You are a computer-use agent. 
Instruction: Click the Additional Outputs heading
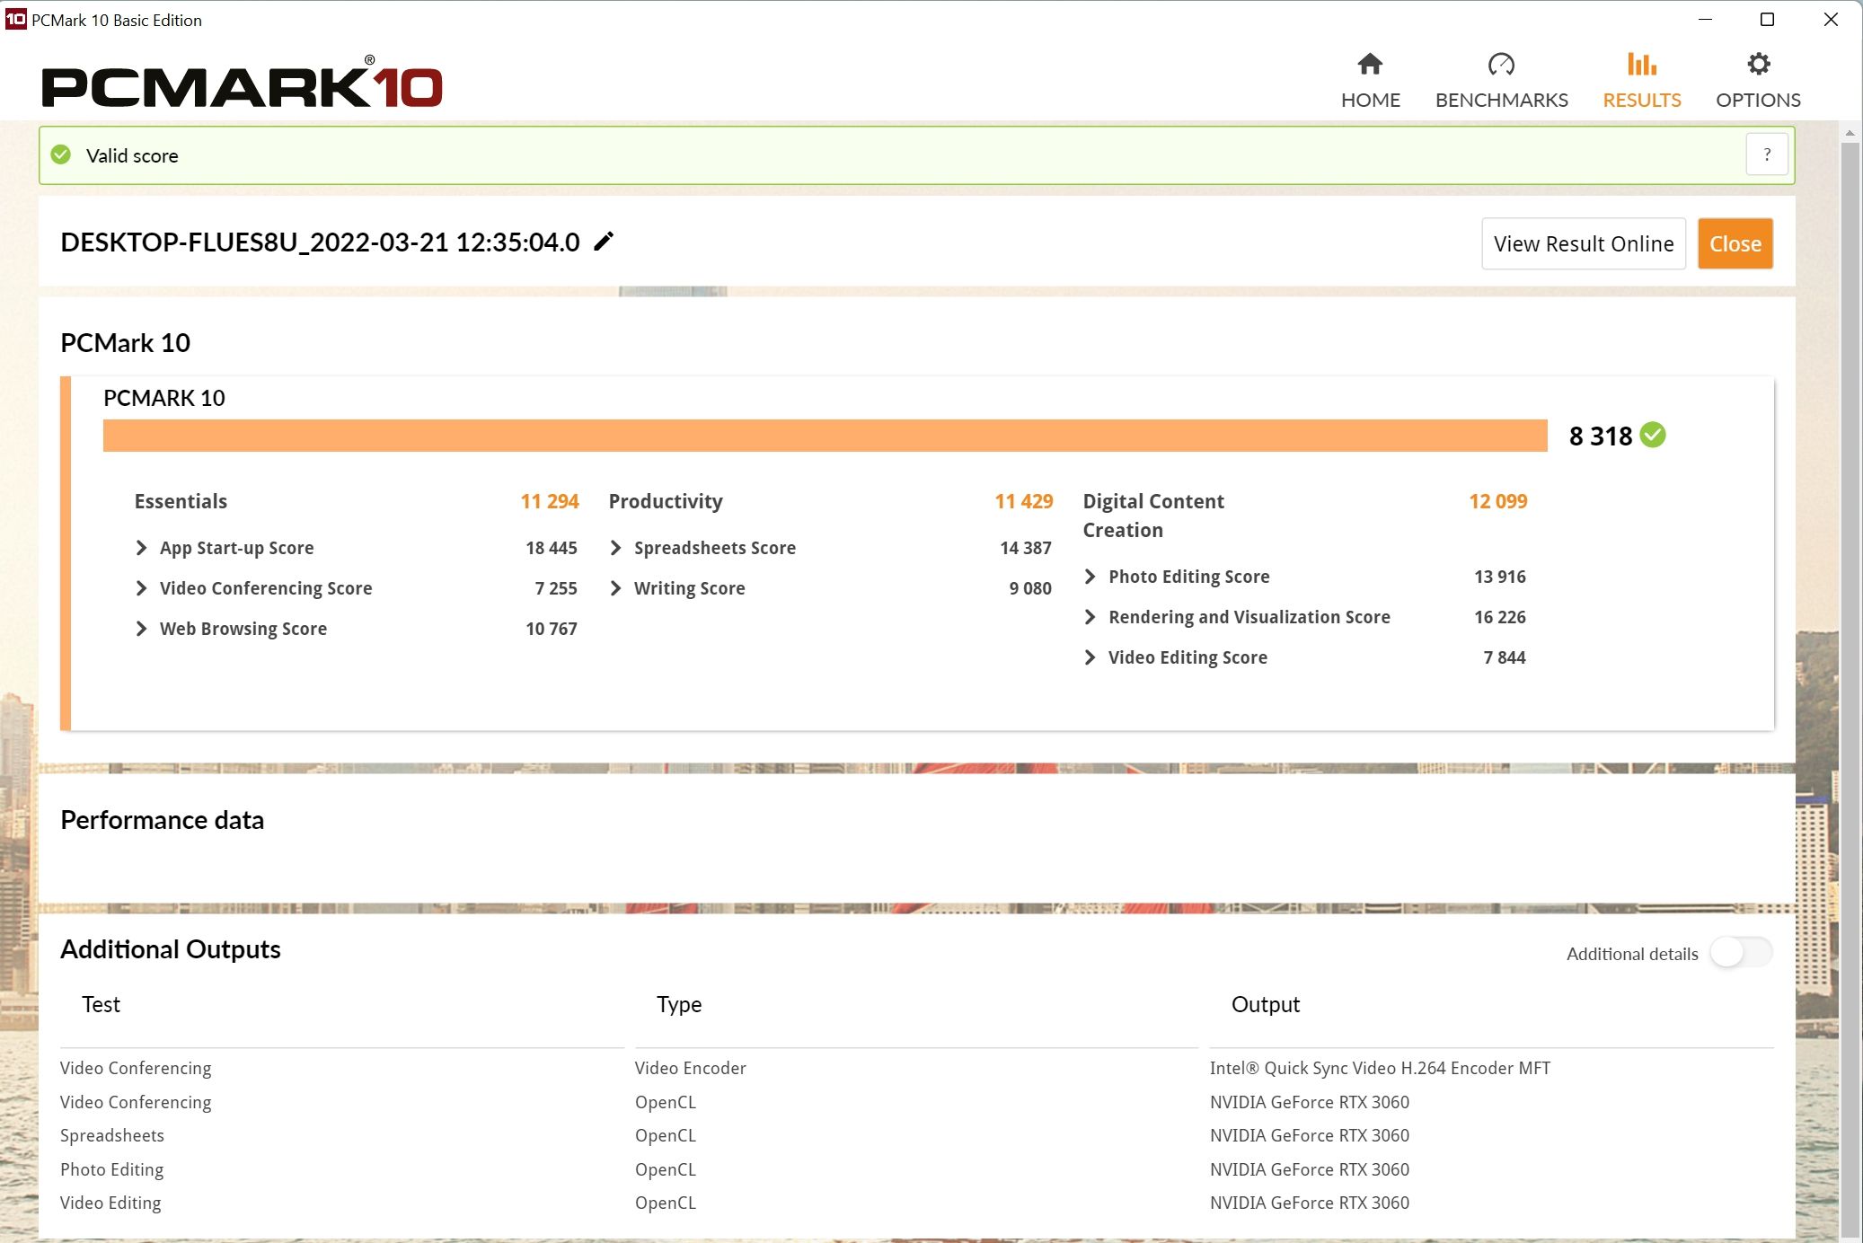[171, 949]
